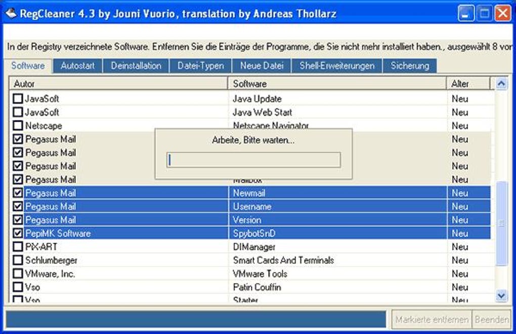Click Neu in the DIManager row
The image size is (516, 334).
[x=460, y=247]
